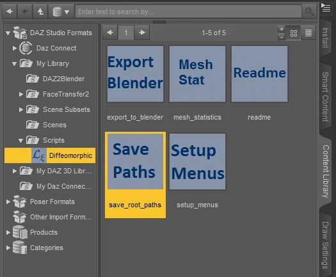Expand the Scene Subsets folder
Screen dimensions: 336x277
coord(20,109)
